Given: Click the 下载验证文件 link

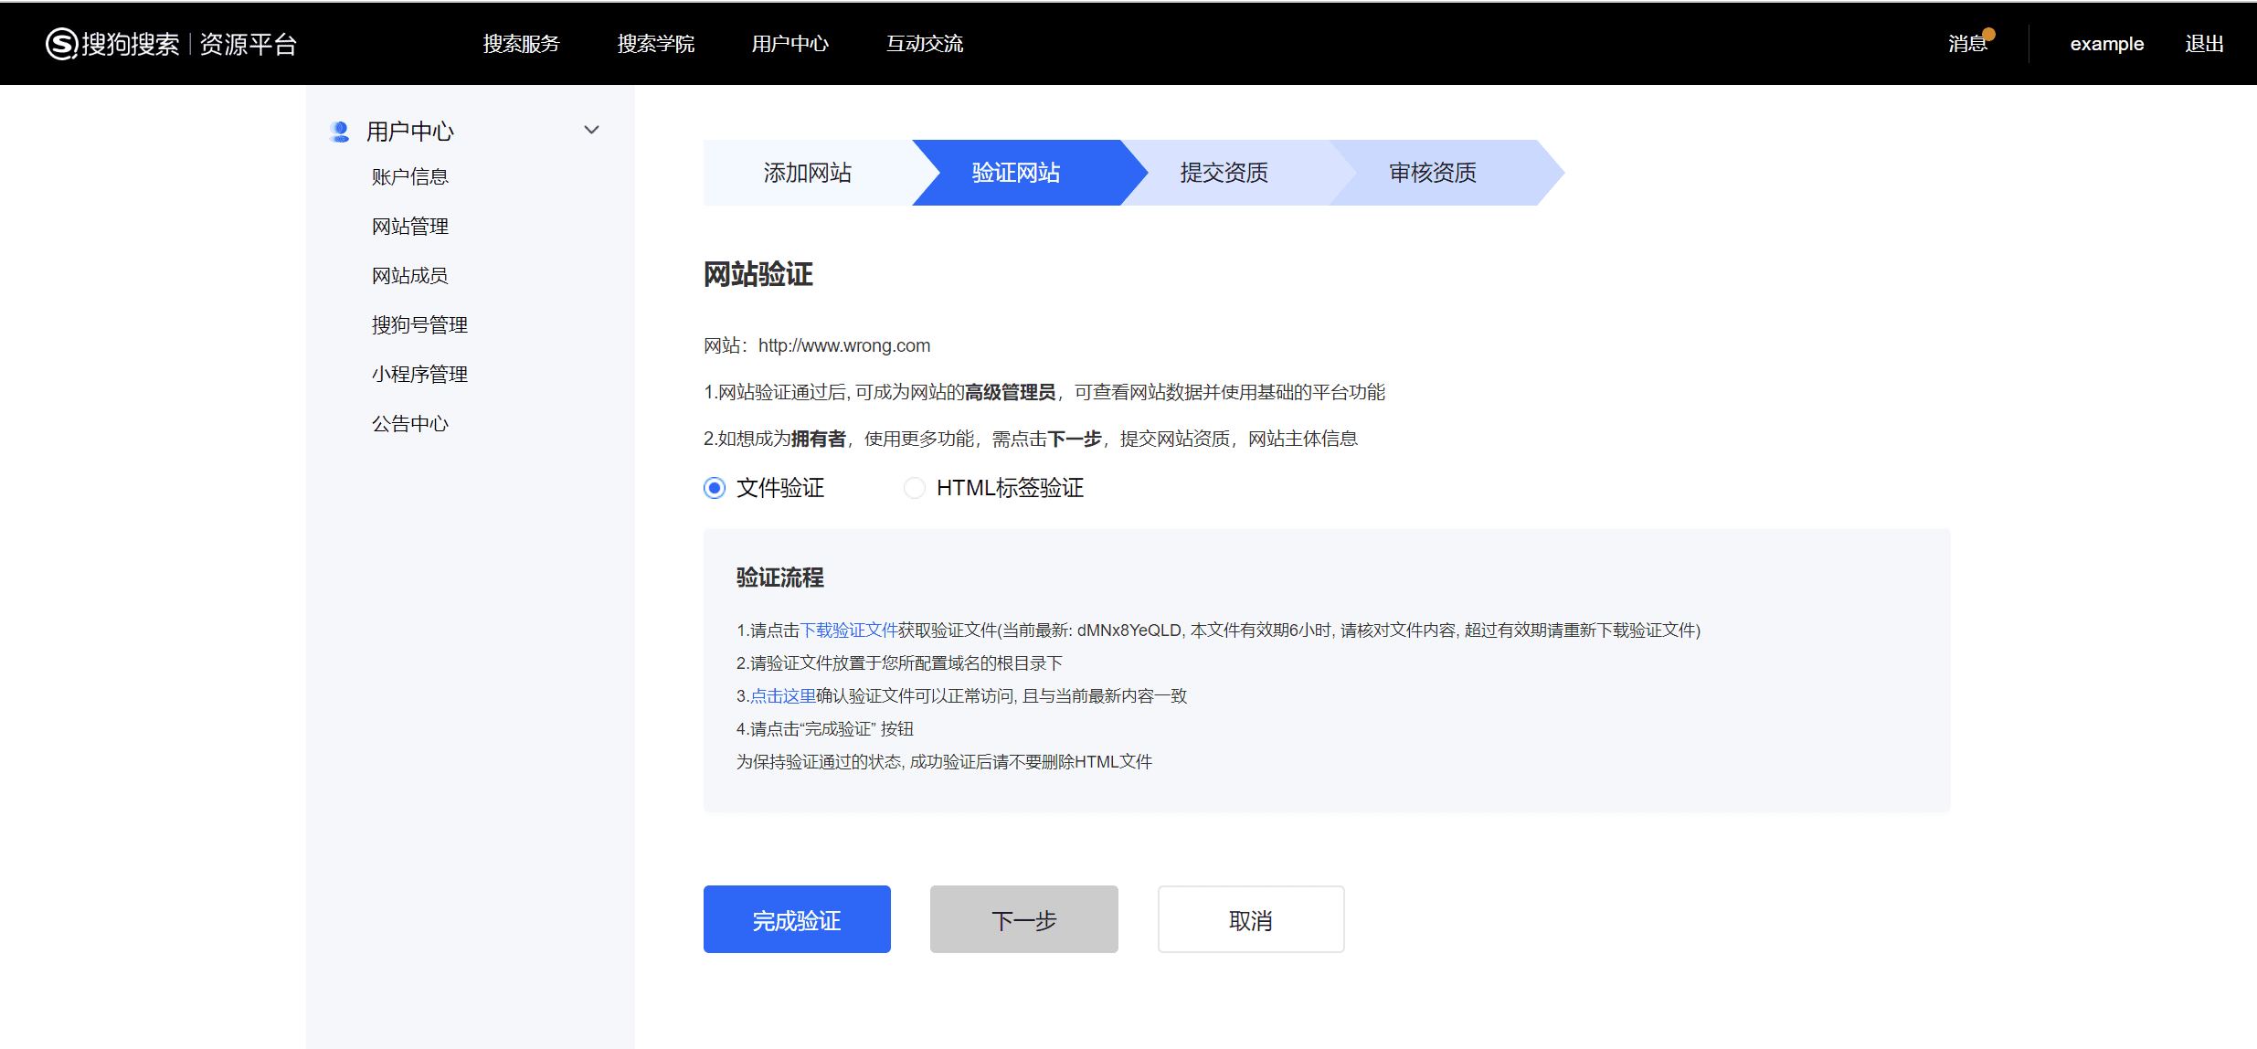Looking at the screenshot, I should click(x=848, y=630).
